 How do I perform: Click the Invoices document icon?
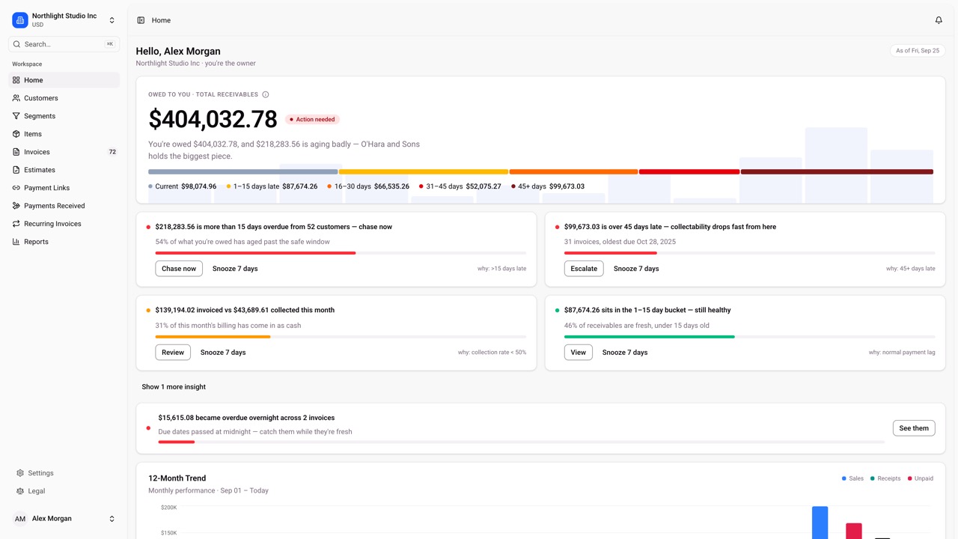pos(16,152)
